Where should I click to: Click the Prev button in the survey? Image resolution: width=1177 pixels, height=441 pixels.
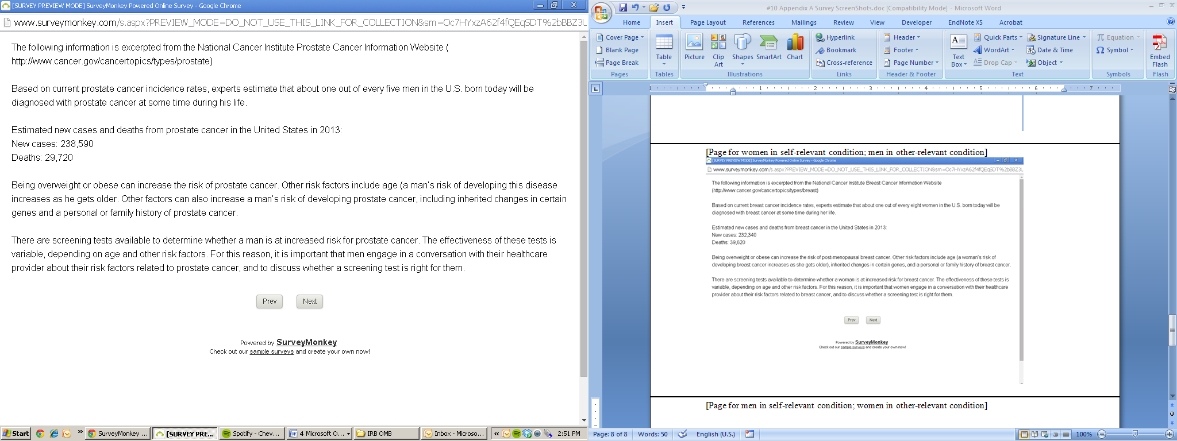[x=270, y=301]
